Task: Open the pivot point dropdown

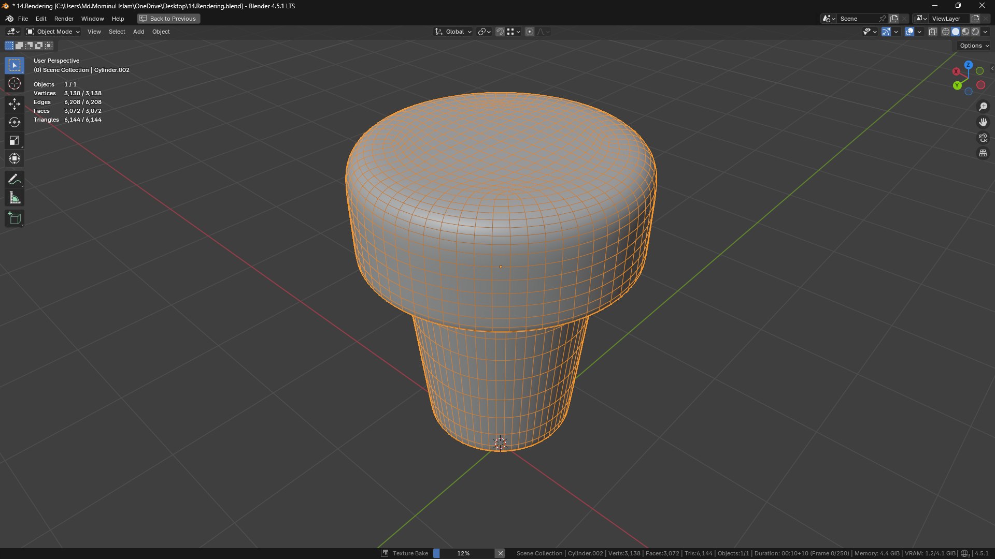Action: pyautogui.click(x=484, y=32)
